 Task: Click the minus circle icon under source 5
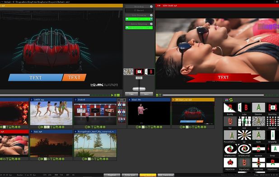[181, 127]
